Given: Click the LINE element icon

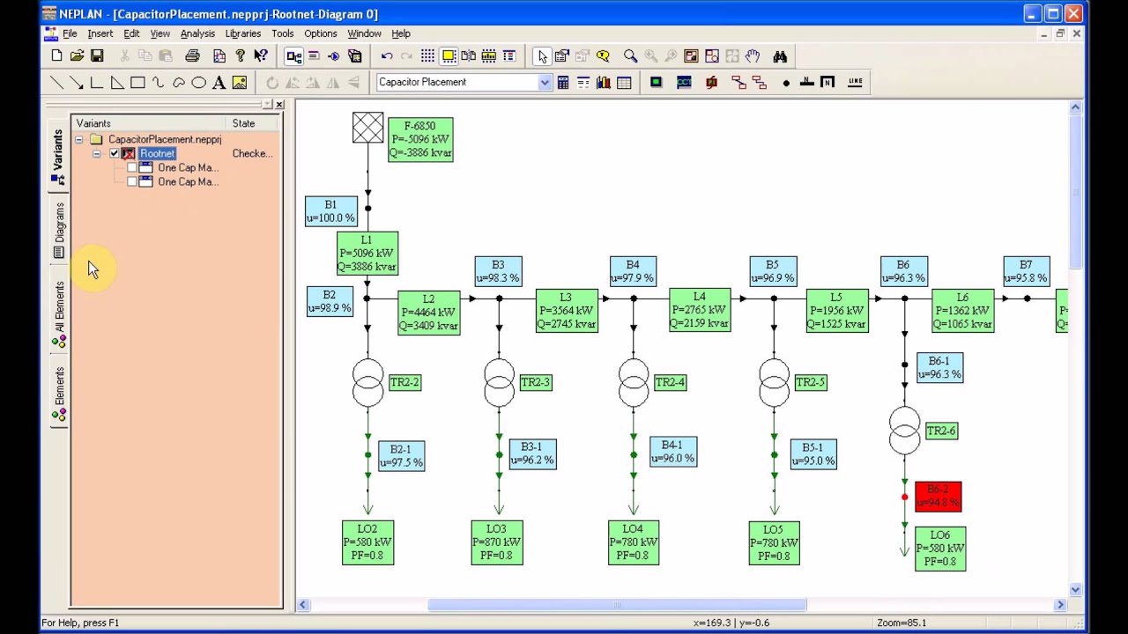Looking at the screenshot, I should pos(855,82).
